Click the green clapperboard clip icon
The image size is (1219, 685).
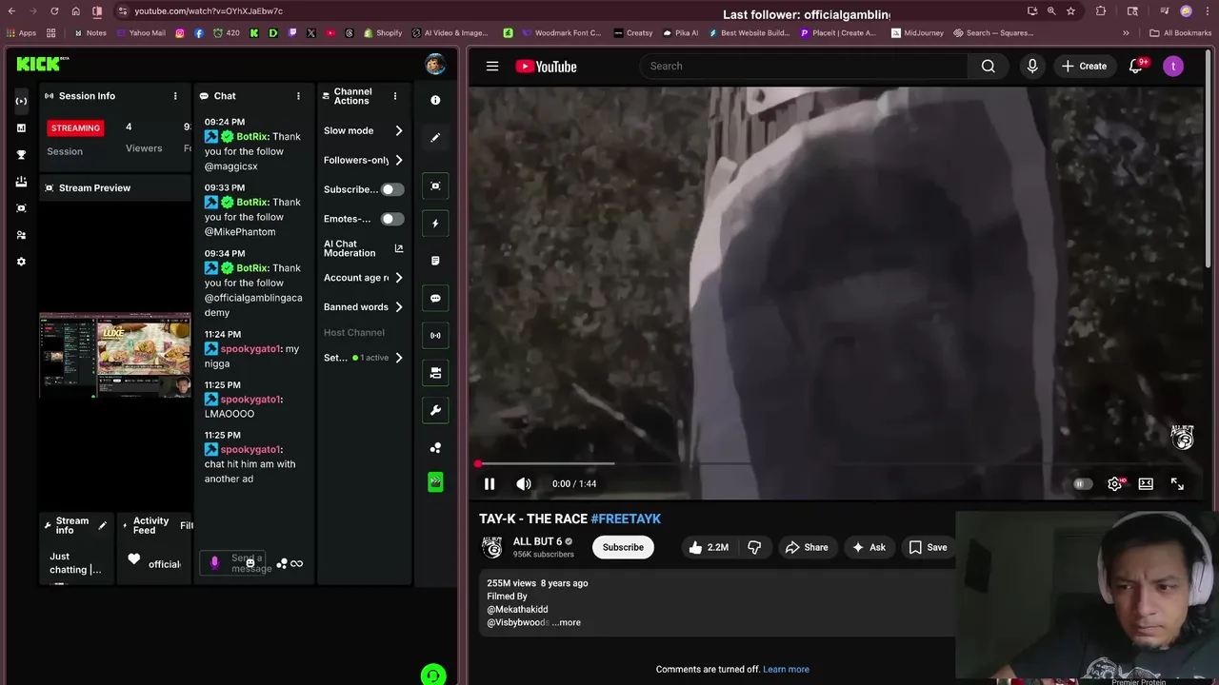(x=435, y=482)
